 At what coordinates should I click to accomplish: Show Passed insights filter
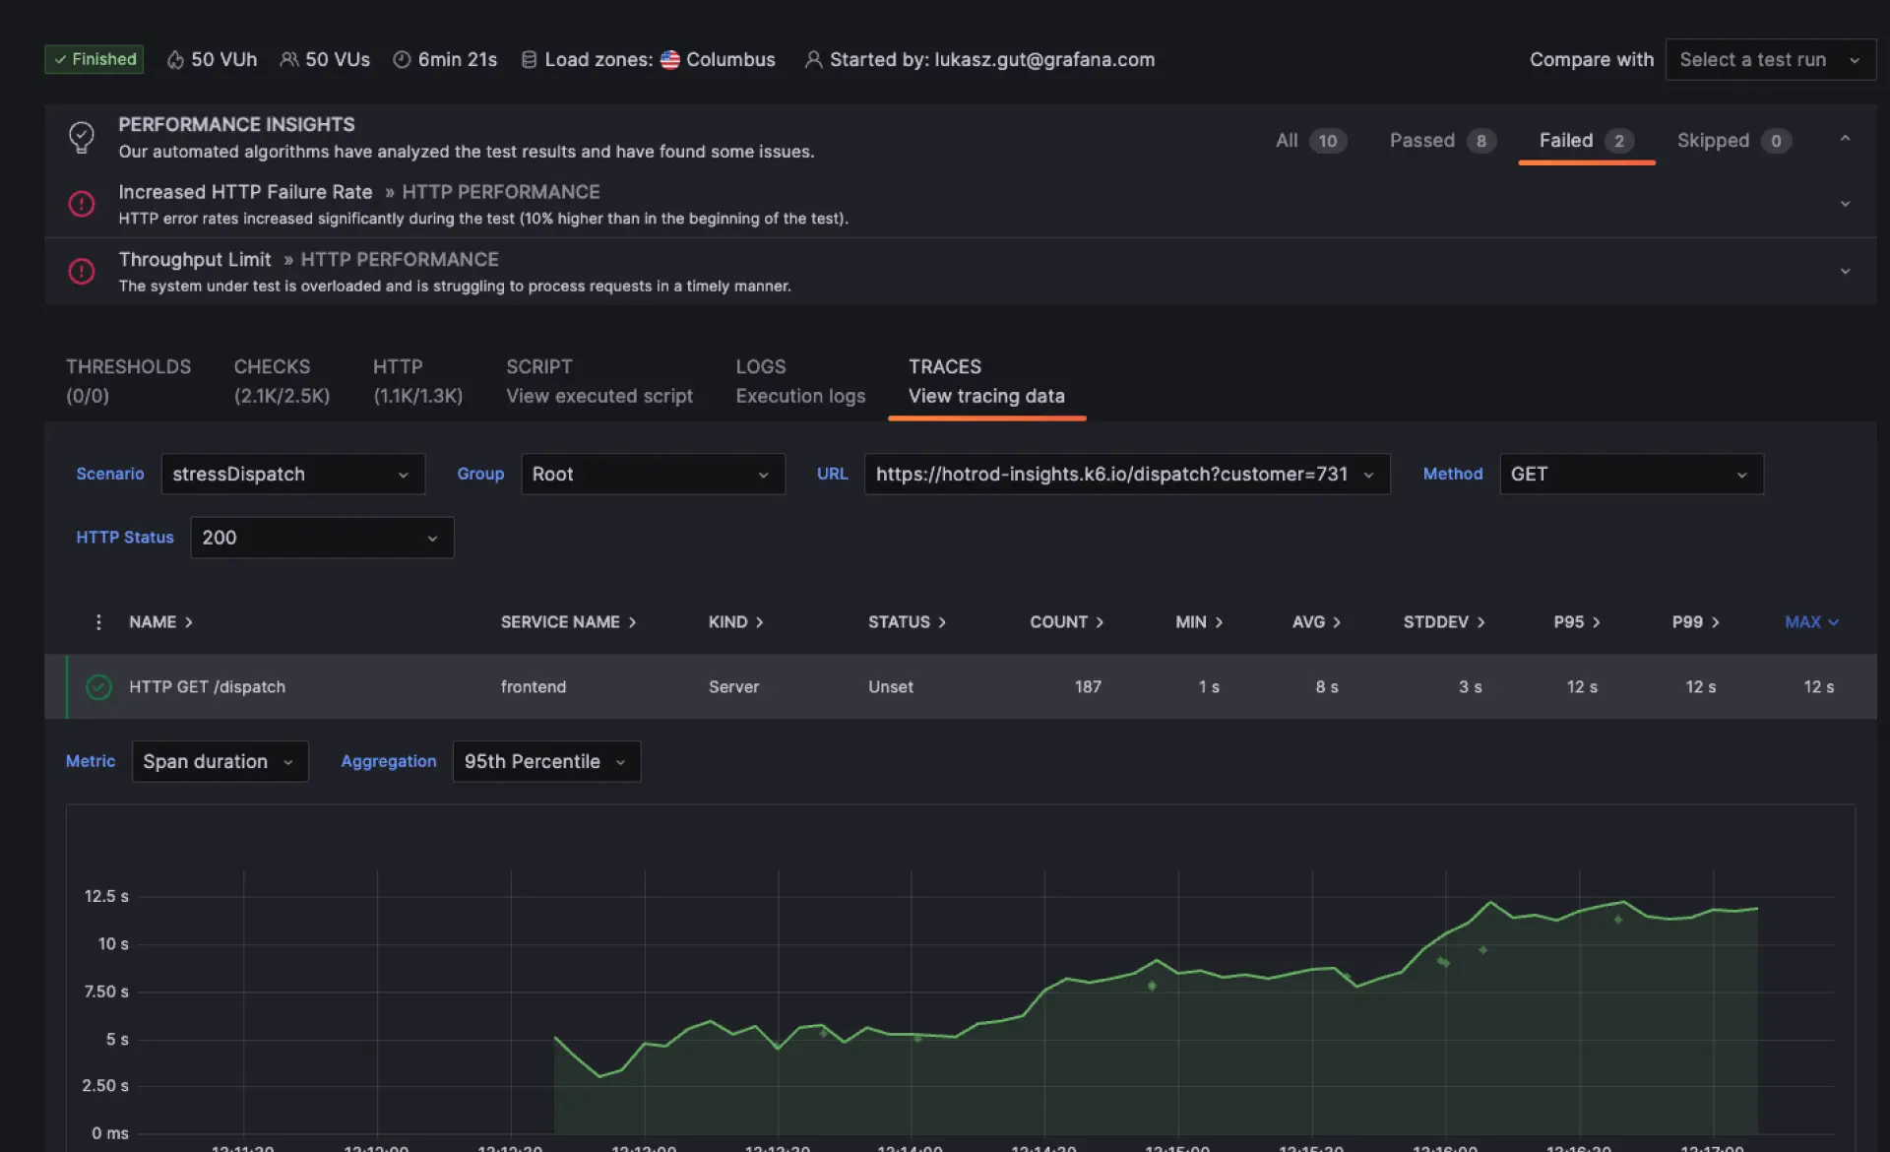click(x=1442, y=141)
